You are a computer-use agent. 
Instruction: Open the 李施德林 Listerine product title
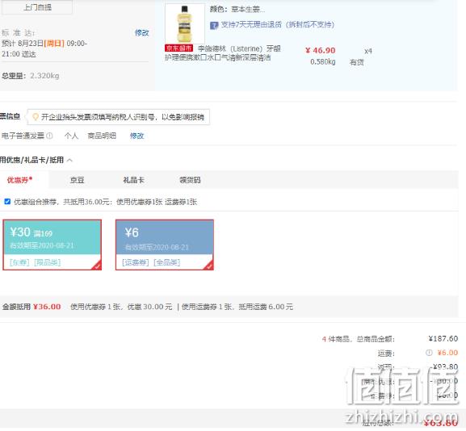click(223, 53)
